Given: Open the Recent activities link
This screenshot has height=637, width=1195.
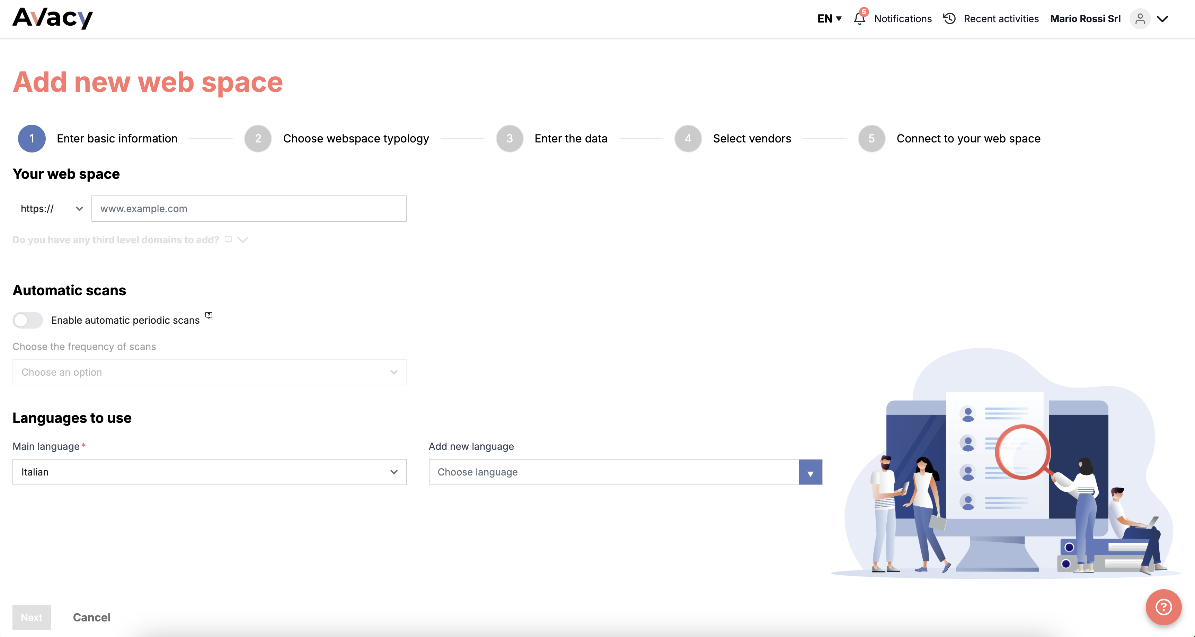Looking at the screenshot, I should coord(1001,19).
